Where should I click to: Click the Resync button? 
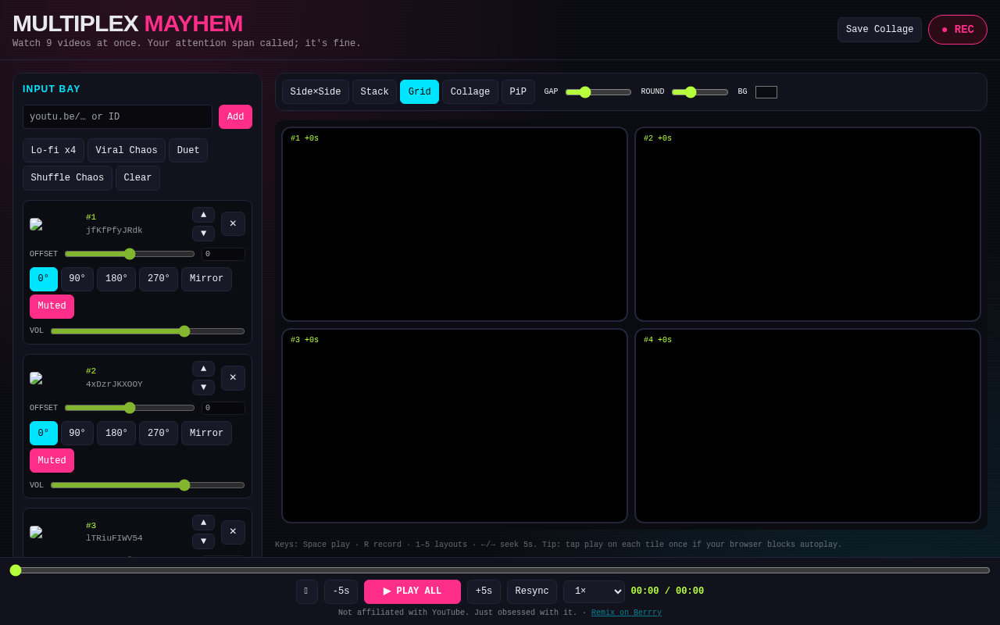(x=532, y=591)
